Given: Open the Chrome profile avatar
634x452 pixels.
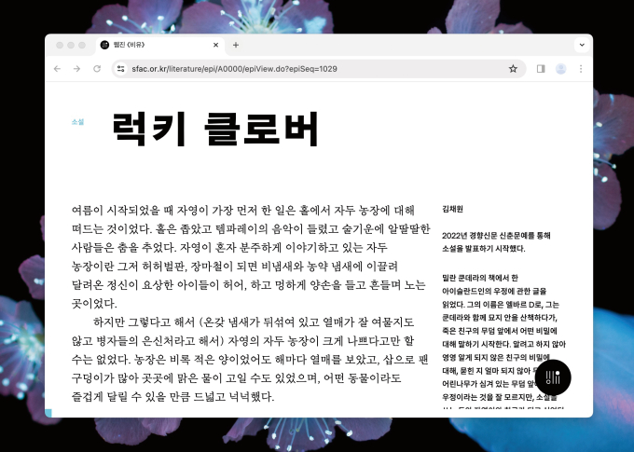Looking at the screenshot, I should (561, 69).
